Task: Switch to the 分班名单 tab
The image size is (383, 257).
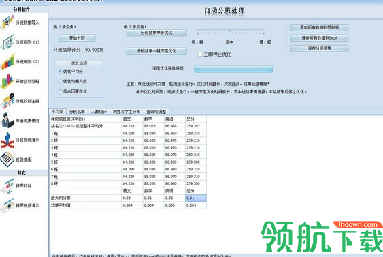Action: tap(77, 112)
